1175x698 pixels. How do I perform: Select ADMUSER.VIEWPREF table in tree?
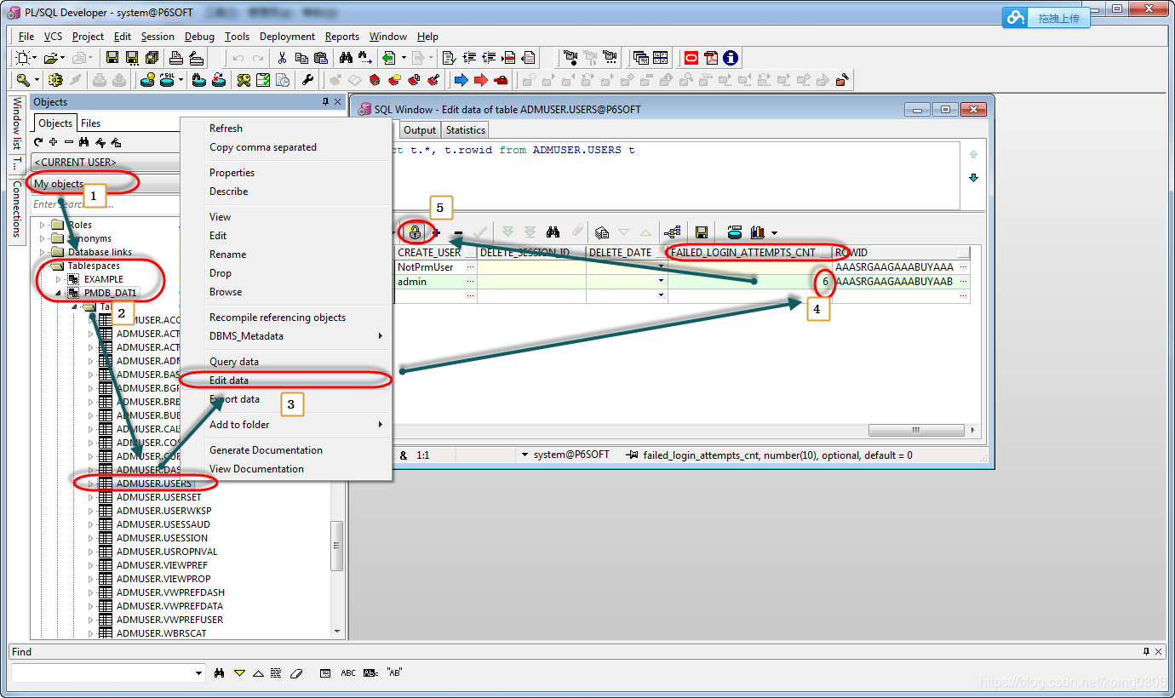162,565
